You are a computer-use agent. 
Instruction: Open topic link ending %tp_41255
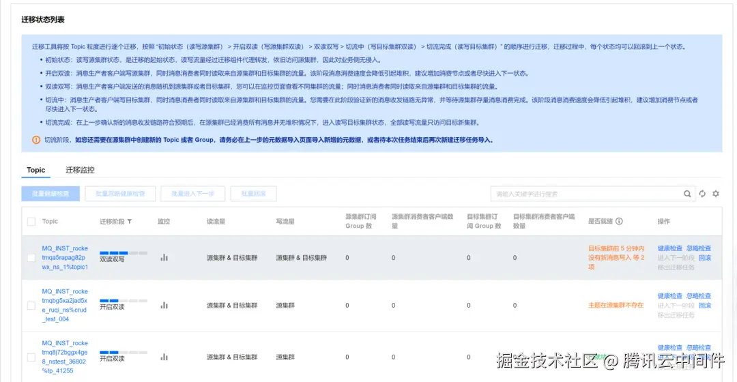click(65, 357)
